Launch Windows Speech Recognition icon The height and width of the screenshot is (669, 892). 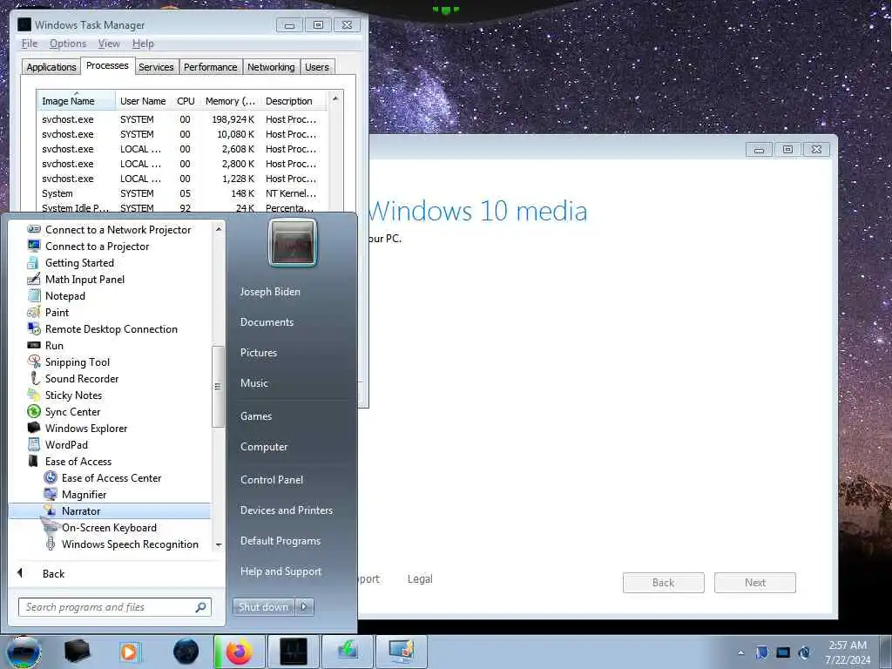pyautogui.click(x=51, y=544)
